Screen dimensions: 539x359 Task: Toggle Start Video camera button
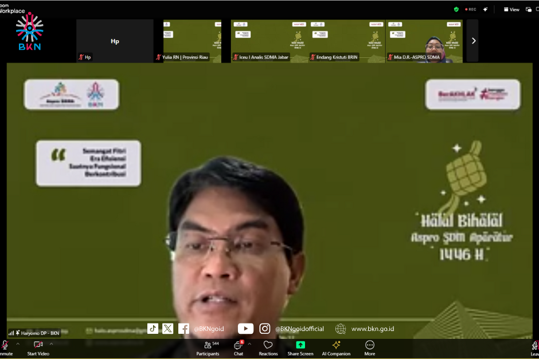[38, 347]
